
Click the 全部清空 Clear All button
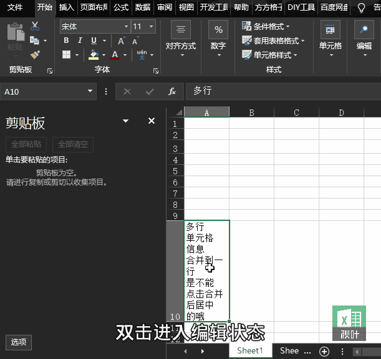coord(73,144)
